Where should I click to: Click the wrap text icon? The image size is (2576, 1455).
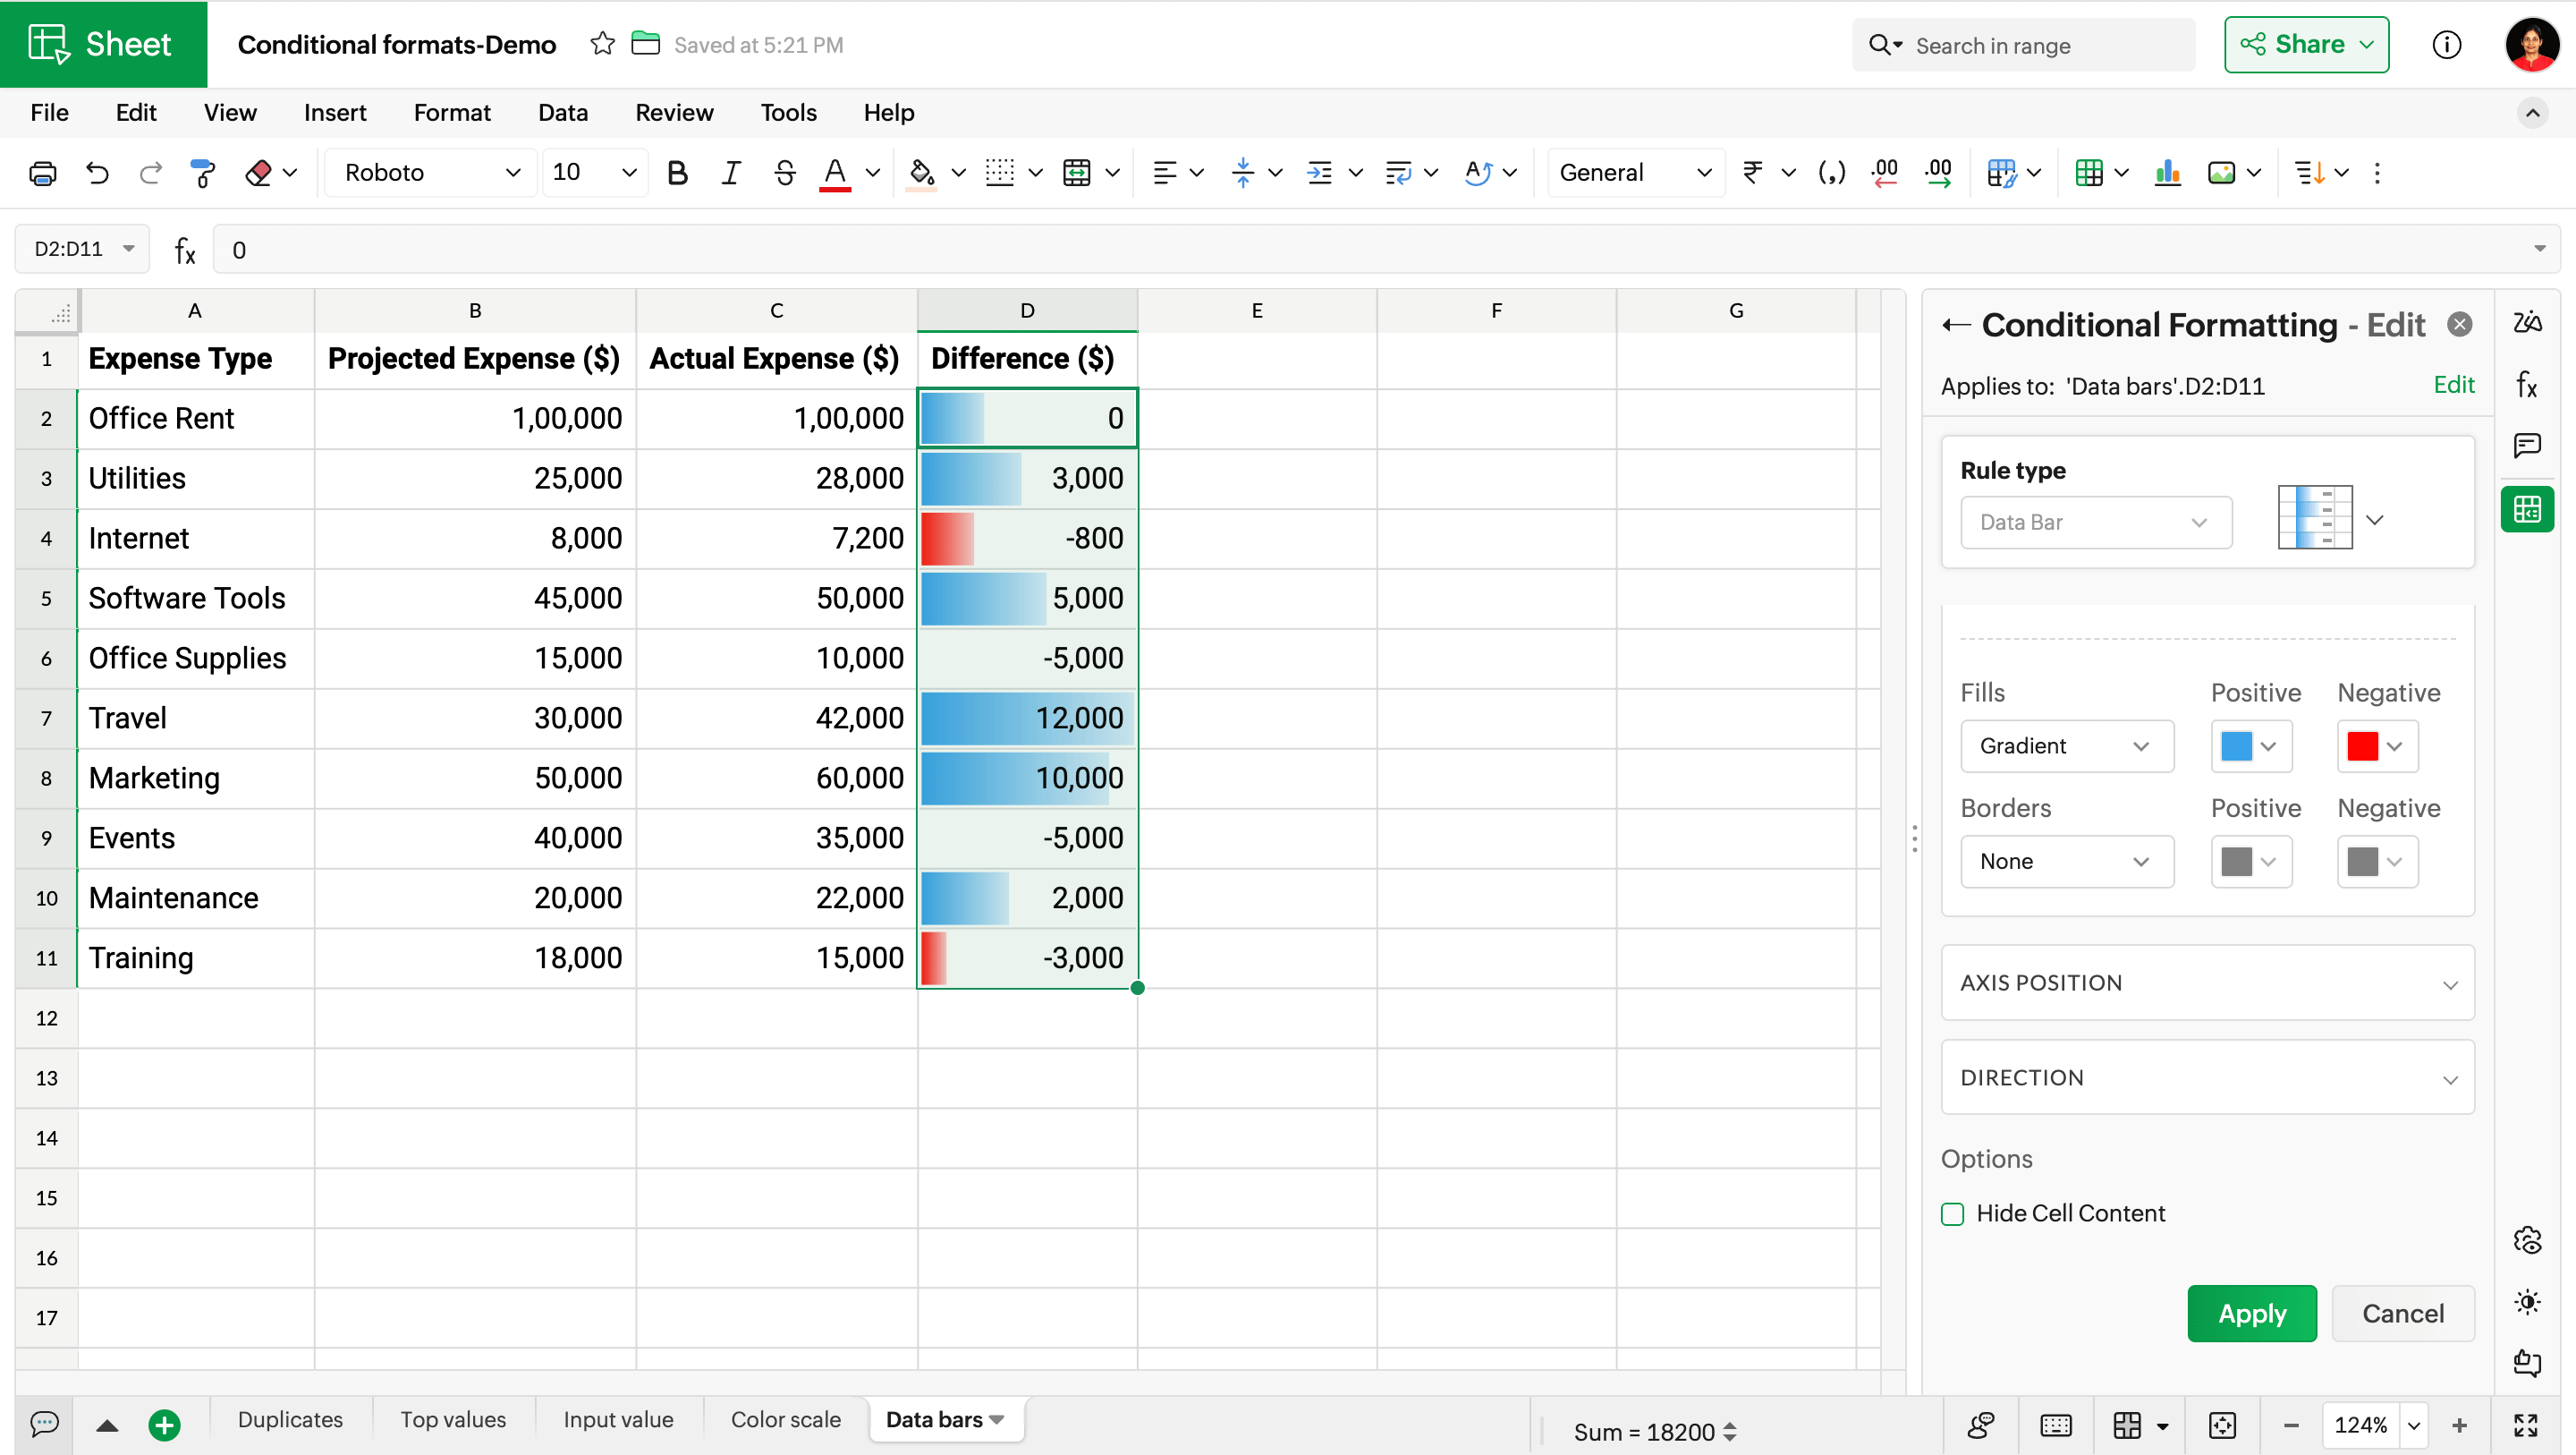1398,173
